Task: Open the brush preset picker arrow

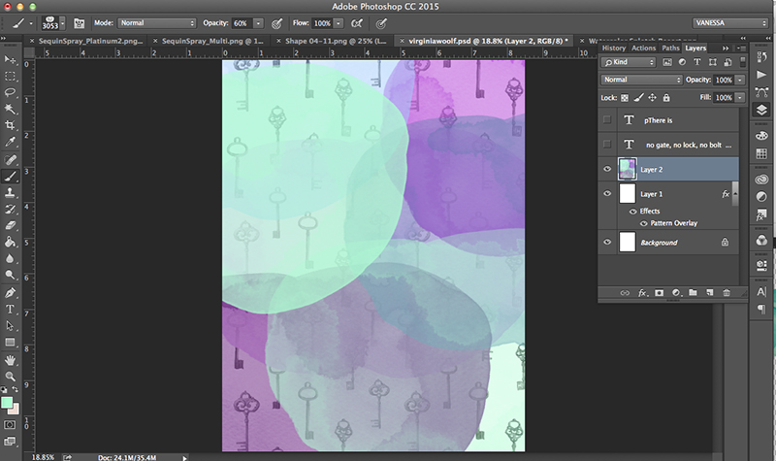Action: tap(62, 23)
